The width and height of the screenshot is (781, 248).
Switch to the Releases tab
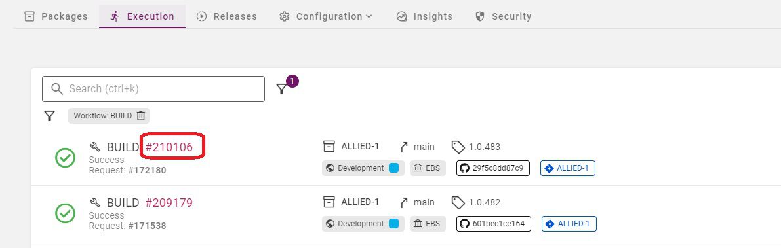(x=227, y=16)
